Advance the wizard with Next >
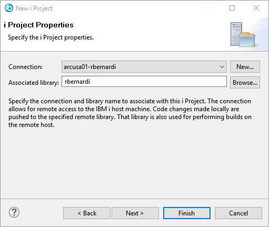The height and width of the screenshot is (227, 269). click(x=135, y=213)
